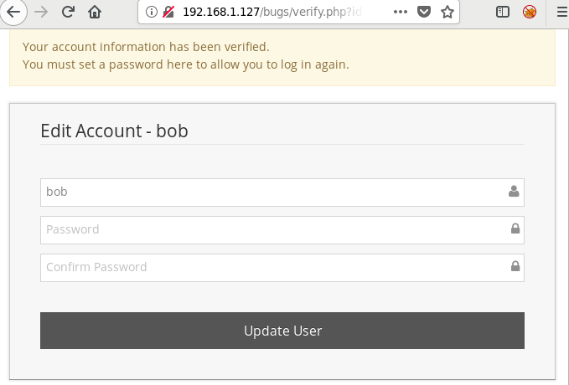The width and height of the screenshot is (569, 385).
Task: Click lock icon in Confirm Password field
Action: click(x=515, y=266)
